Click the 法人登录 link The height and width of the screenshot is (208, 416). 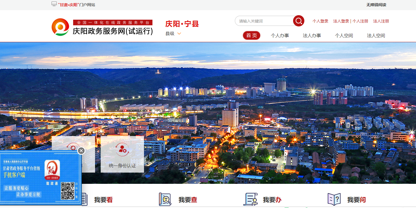click(x=341, y=21)
